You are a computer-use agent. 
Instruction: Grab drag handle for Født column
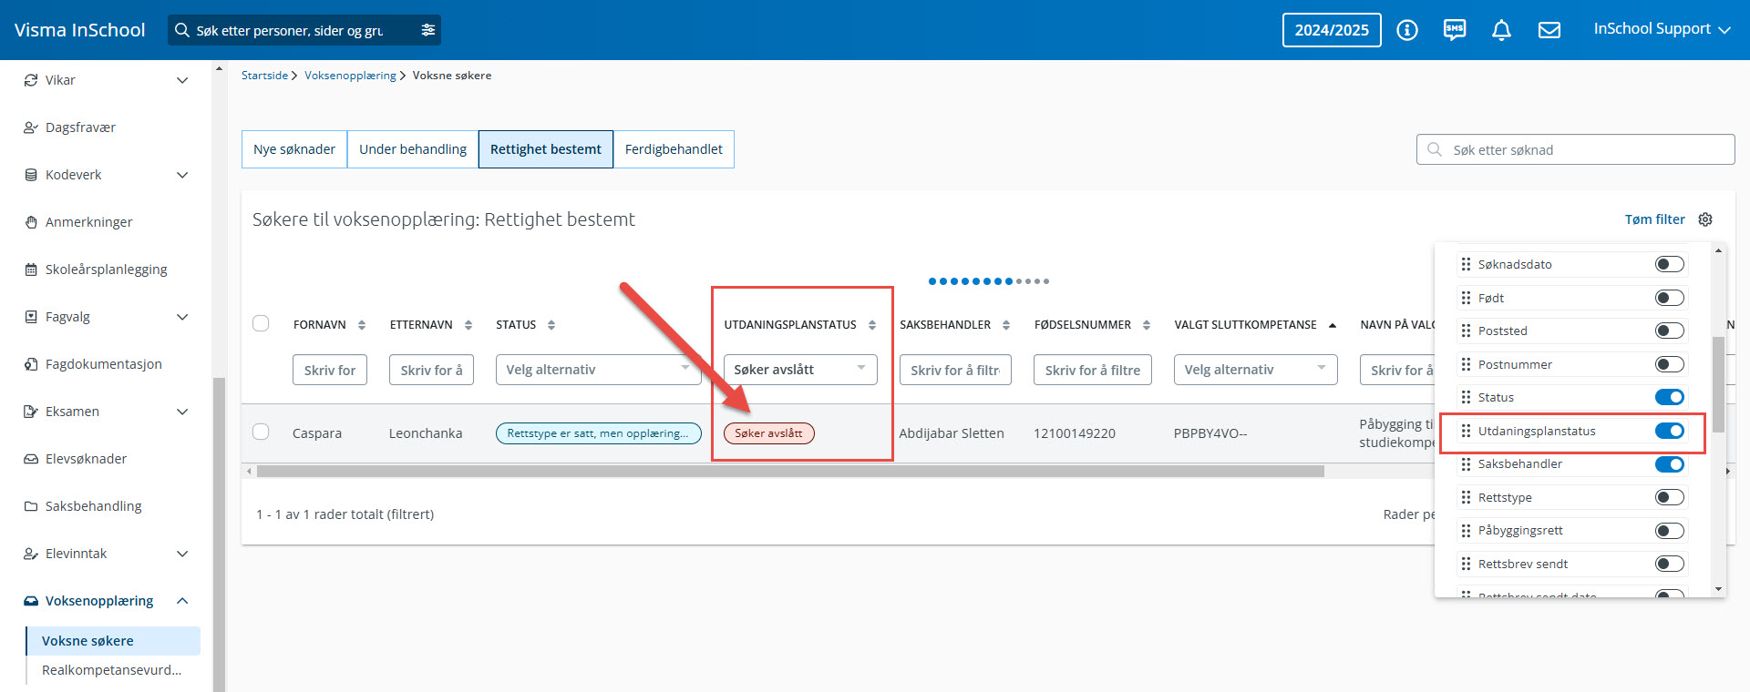point(1466,298)
